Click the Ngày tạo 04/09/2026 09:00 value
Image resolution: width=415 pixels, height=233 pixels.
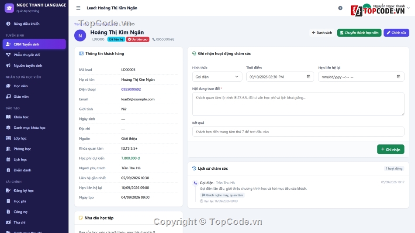click(x=135, y=197)
